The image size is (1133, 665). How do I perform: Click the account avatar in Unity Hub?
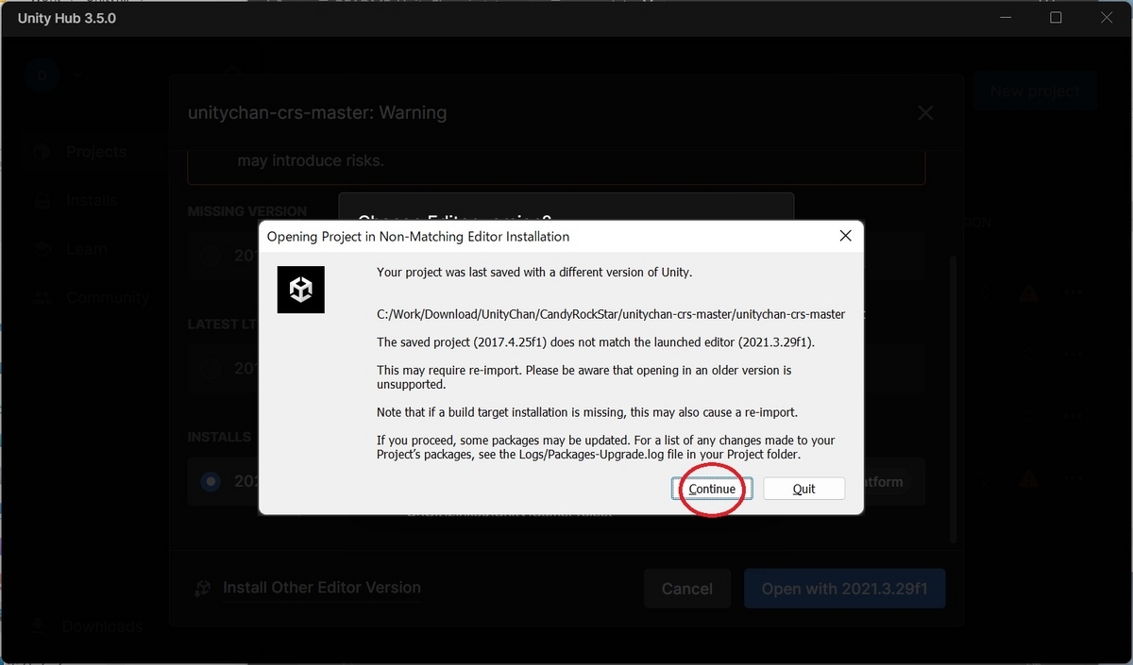(42, 74)
